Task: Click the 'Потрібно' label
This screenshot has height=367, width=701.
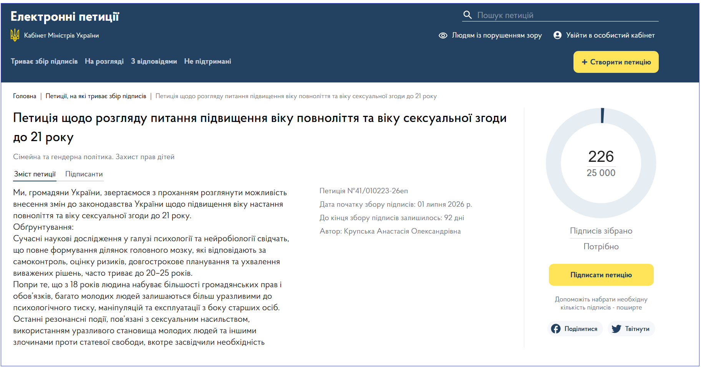Action: click(x=601, y=247)
